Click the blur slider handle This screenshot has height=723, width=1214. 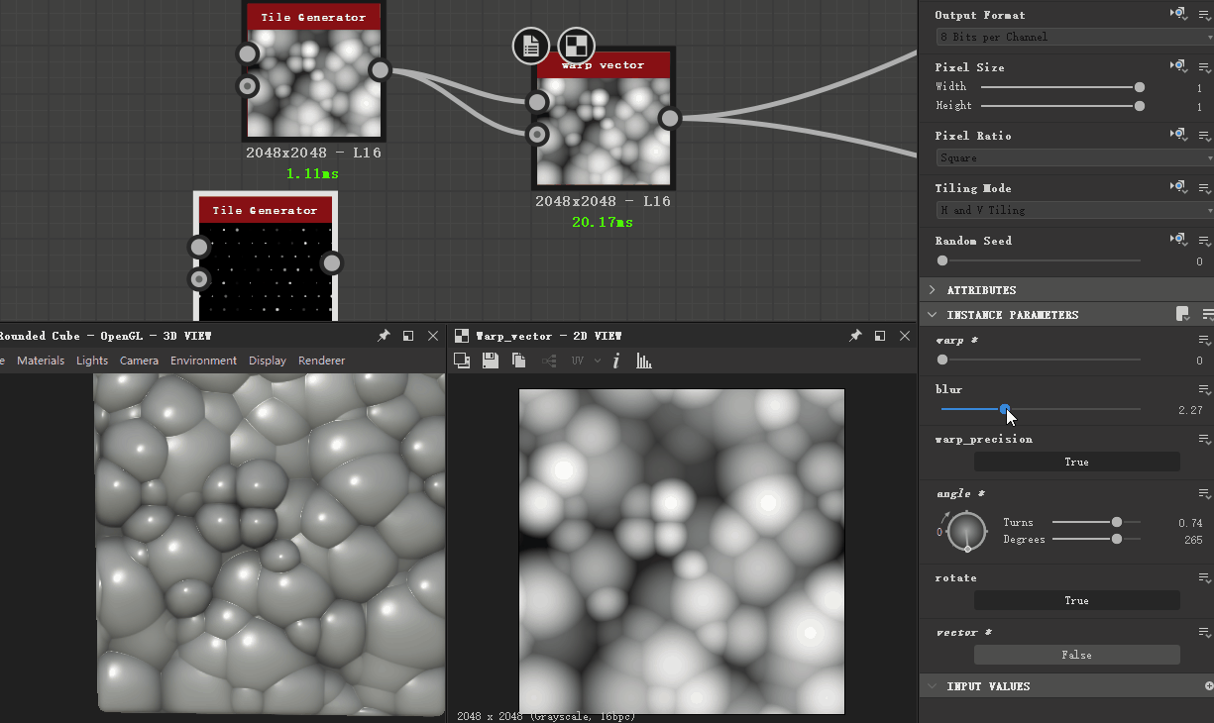(1005, 409)
